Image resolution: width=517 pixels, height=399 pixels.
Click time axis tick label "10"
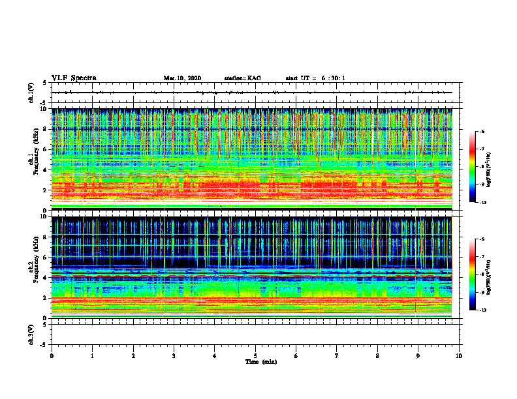pos(459,356)
